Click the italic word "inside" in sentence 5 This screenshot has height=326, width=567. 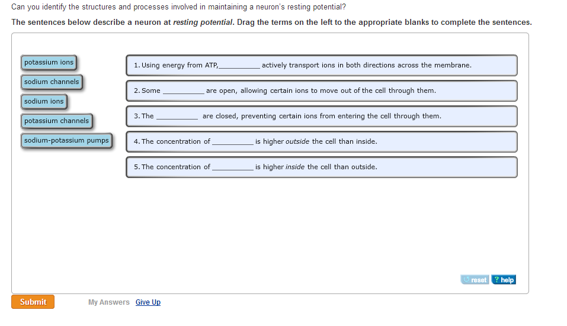[x=295, y=167]
